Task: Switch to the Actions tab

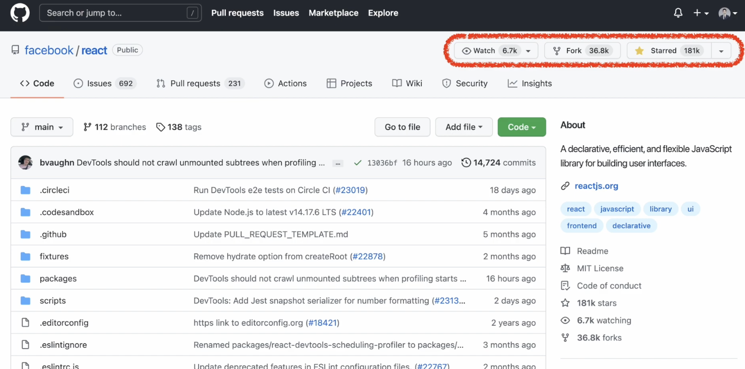Action: click(285, 83)
